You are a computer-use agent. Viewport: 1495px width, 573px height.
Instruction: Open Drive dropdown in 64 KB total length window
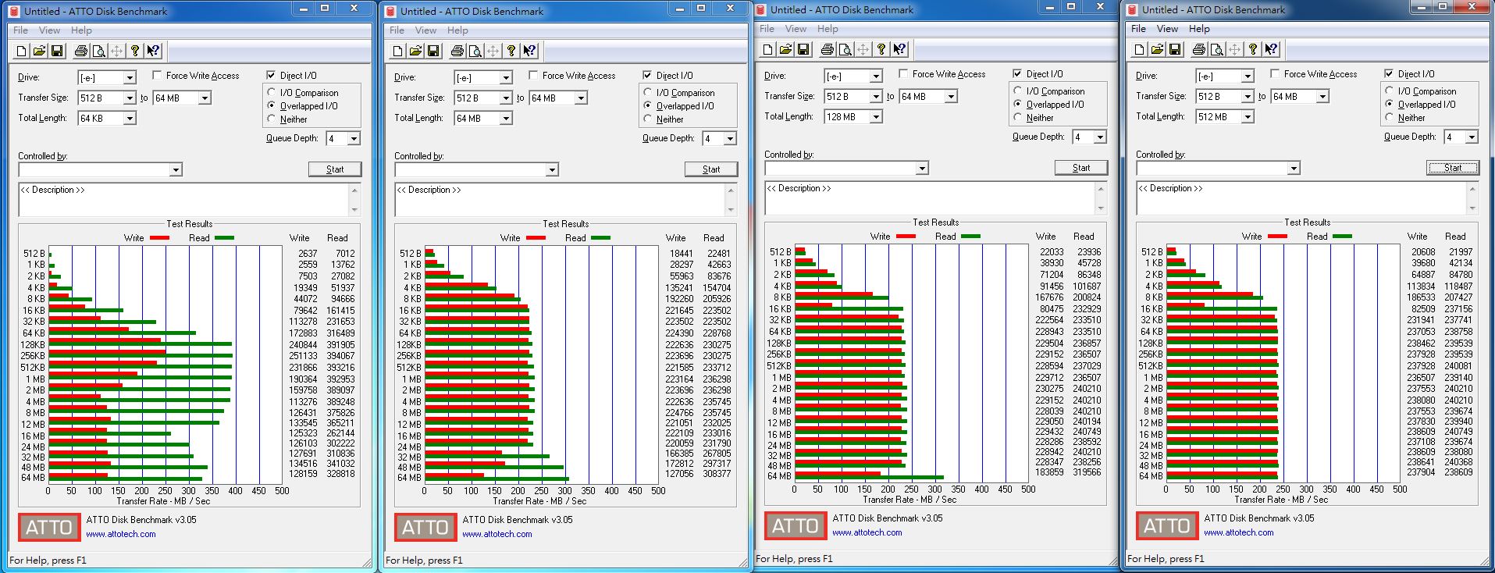130,77
